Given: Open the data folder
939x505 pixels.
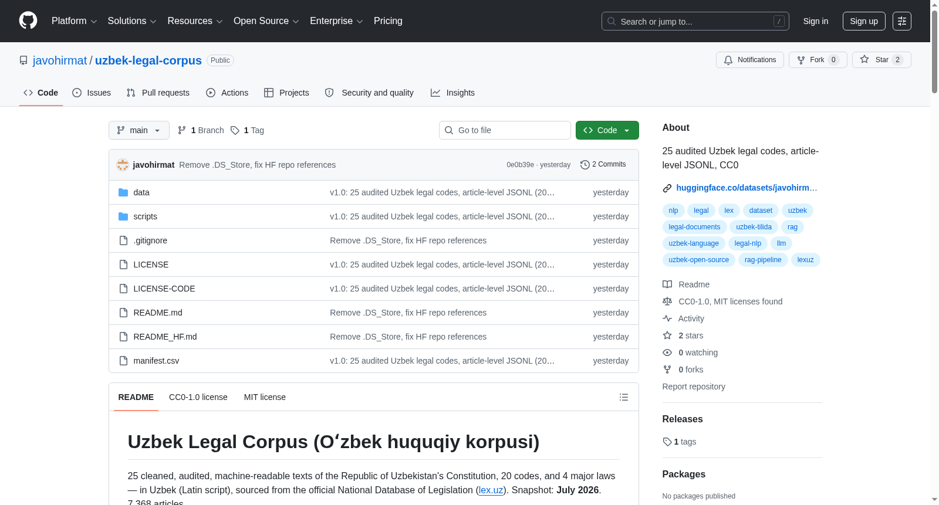Looking at the screenshot, I should (141, 192).
